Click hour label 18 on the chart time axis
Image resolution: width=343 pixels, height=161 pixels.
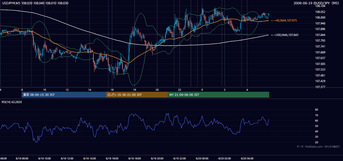point(135,90)
